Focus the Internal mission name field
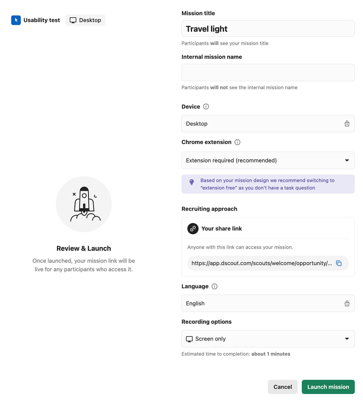 (268, 73)
